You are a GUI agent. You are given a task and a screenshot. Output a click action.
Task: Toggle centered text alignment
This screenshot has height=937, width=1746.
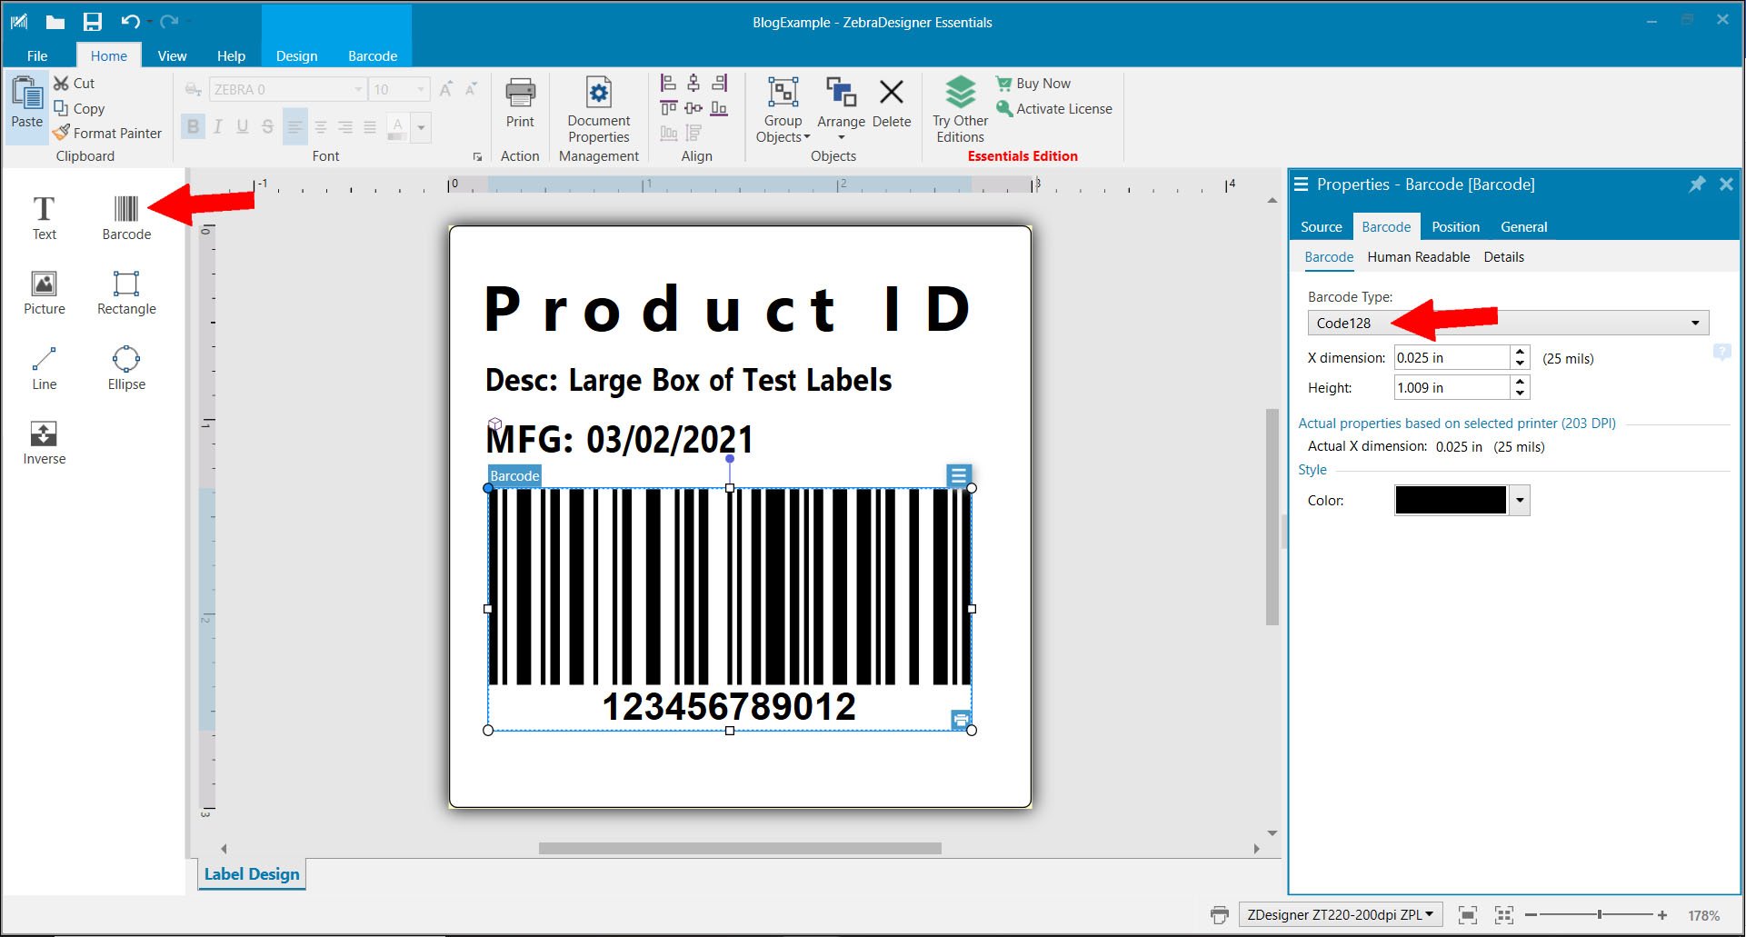point(320,127)
